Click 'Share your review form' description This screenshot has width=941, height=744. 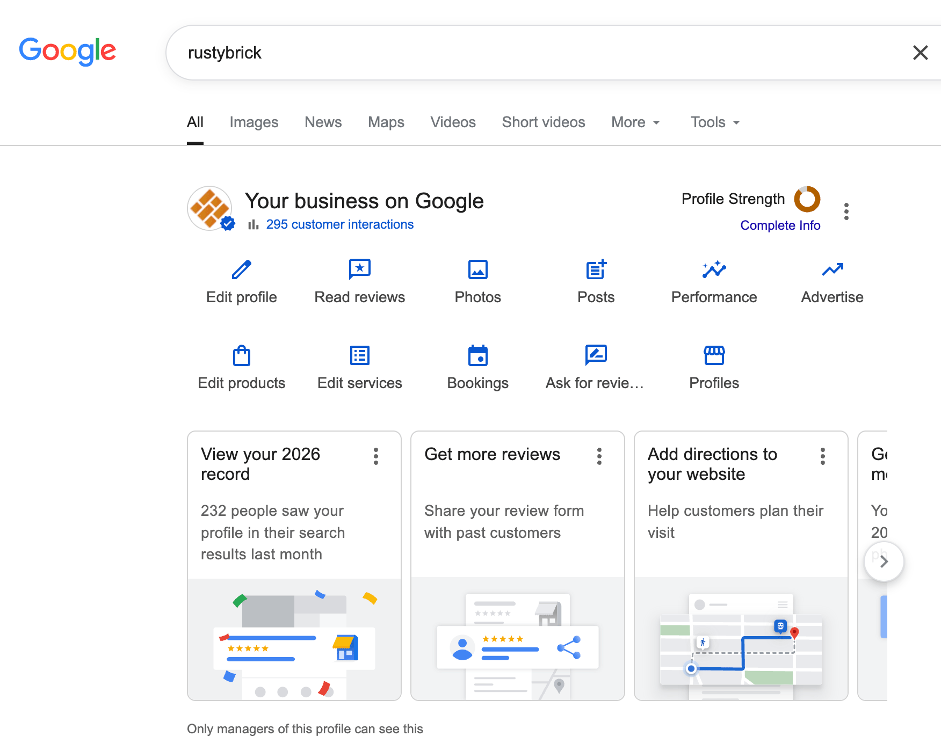[504, 522]
